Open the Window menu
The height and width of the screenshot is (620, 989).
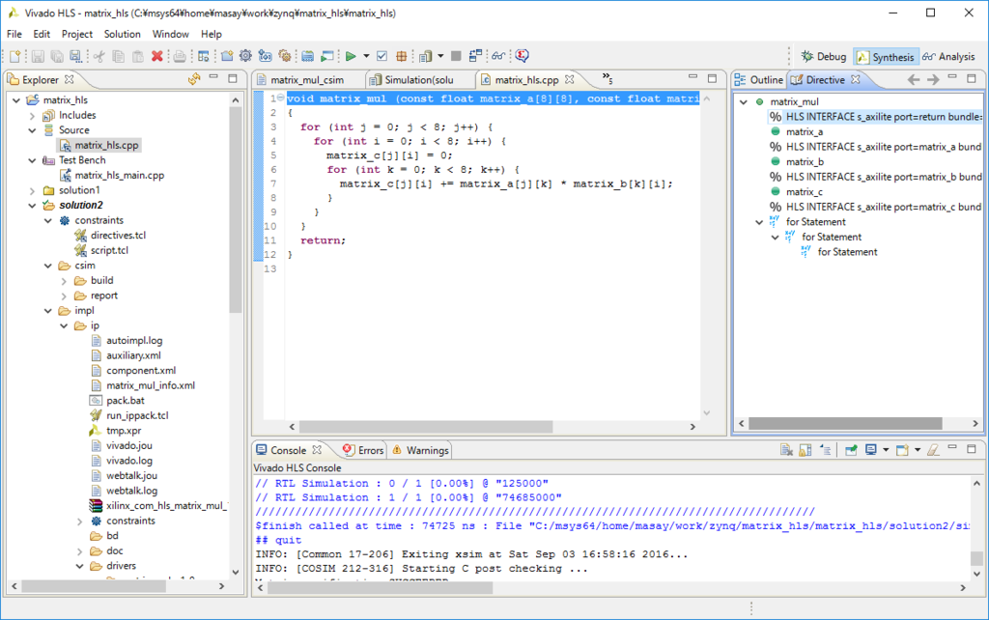click(x=170, y=34)
